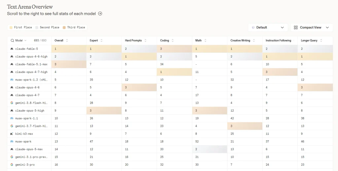338x171 pixels.
Task: Click the Text Arena Overview heading
Action: 30,7
